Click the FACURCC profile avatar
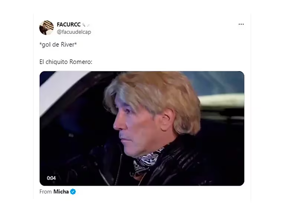285x213 pixels. tap(46, 27)
